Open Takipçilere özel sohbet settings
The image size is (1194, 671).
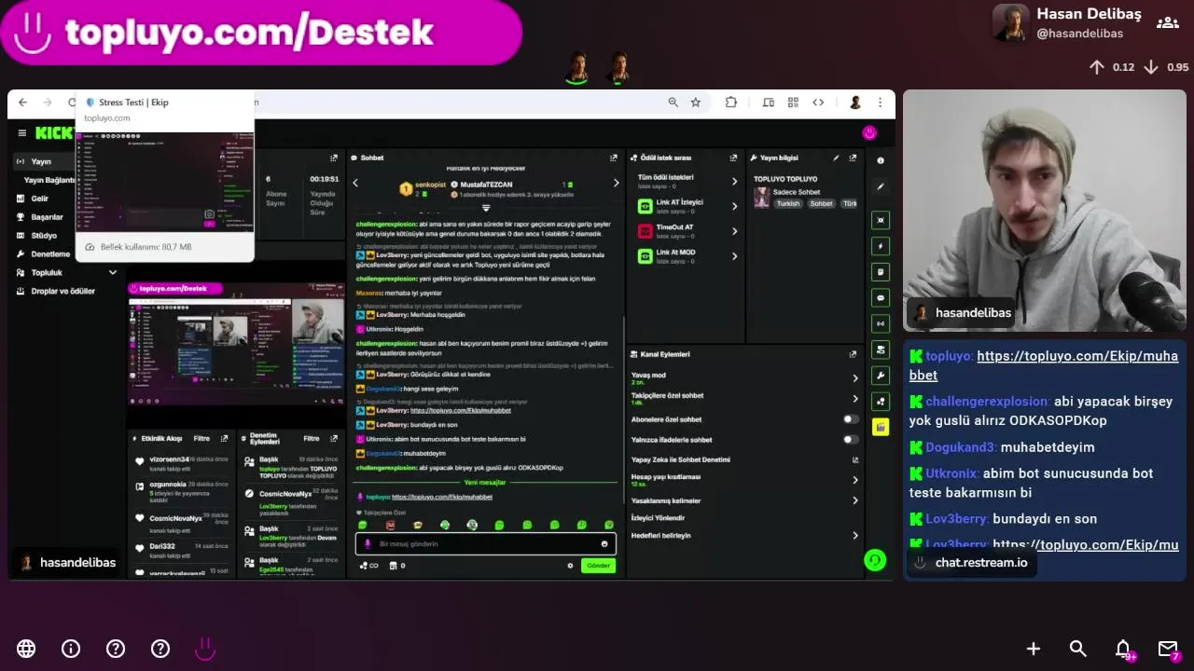tap(744, 398)
